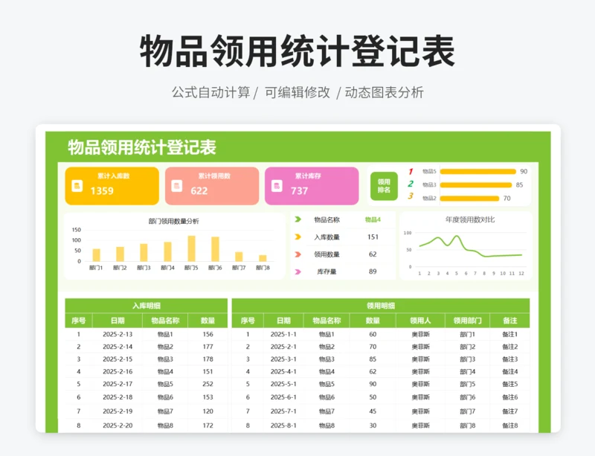595x456 pixels.
Task: Click the 部门3 label under the bar chart
Action: pos(144,268)
